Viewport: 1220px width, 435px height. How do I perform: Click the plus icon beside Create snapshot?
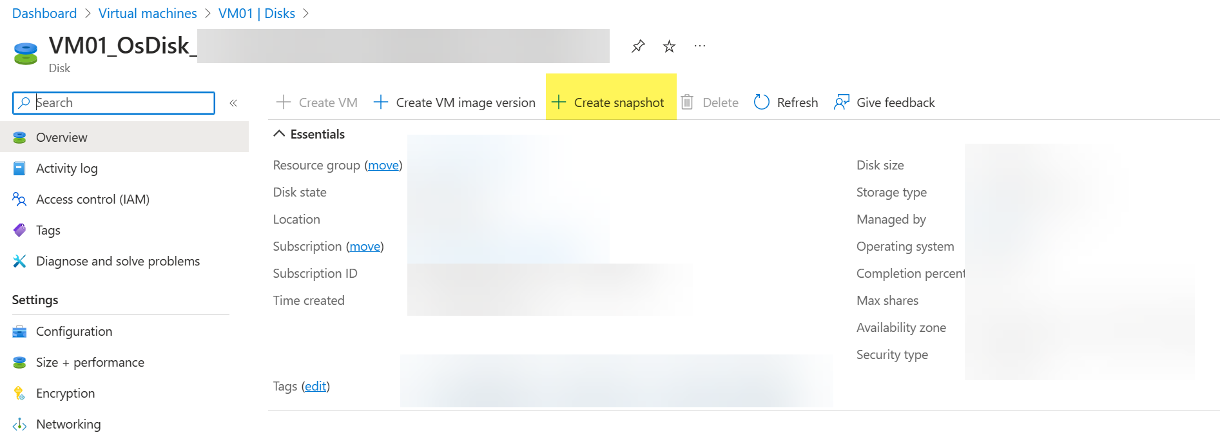(x=559, y=102)
